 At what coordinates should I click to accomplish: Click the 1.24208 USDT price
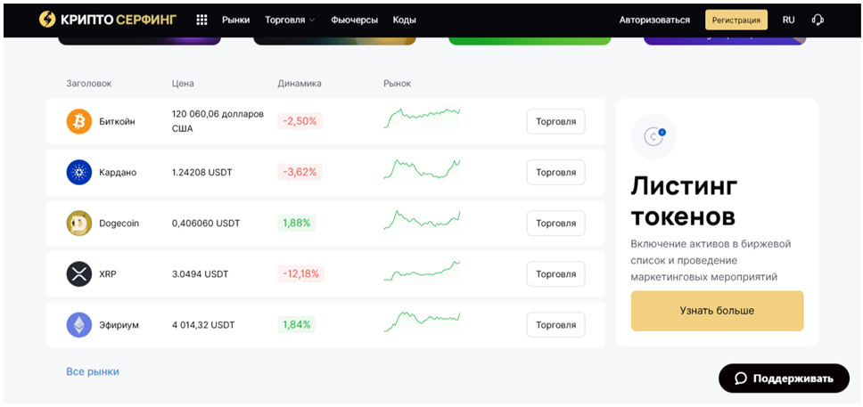point(202,172)
